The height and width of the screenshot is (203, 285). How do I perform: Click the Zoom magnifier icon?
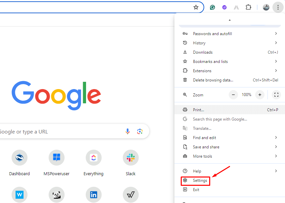pyautogui.click(x=185, y=95)
